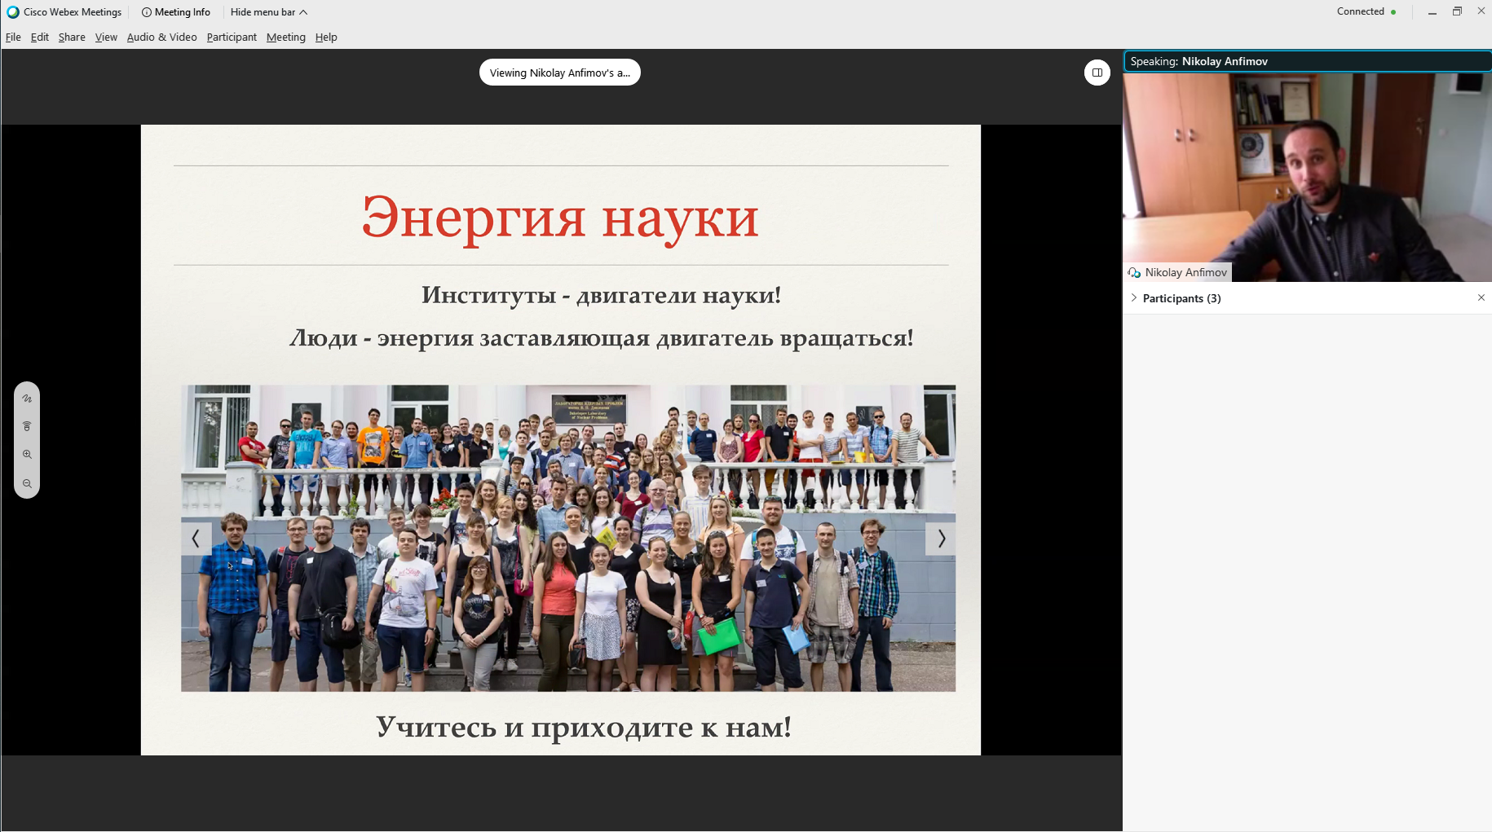Viewport: 1492px width, 832px height.
Task: Expand the Participants (3) list
Action: coord(1134,298)
